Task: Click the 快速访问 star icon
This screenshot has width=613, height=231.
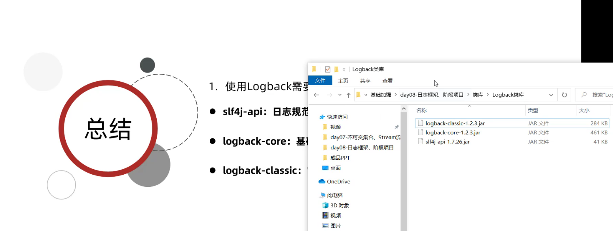Action: [322, 117]
